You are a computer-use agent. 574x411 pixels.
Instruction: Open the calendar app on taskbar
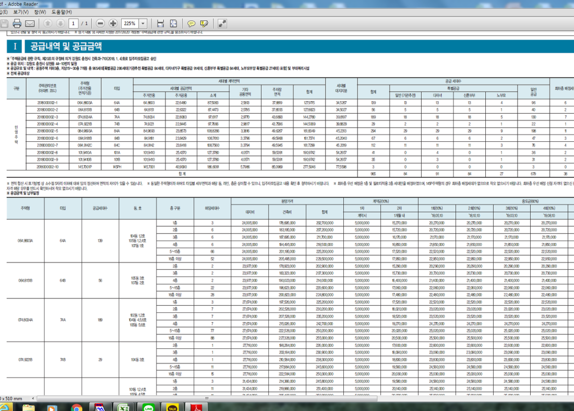click(x=100, y=407)
